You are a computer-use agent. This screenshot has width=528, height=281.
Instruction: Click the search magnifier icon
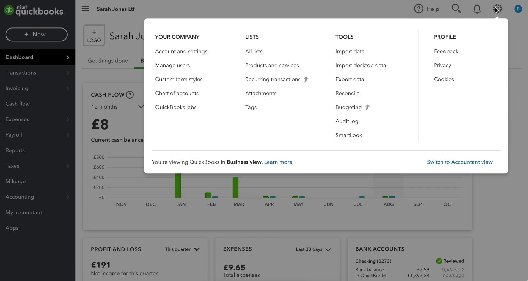coord(457,9)
